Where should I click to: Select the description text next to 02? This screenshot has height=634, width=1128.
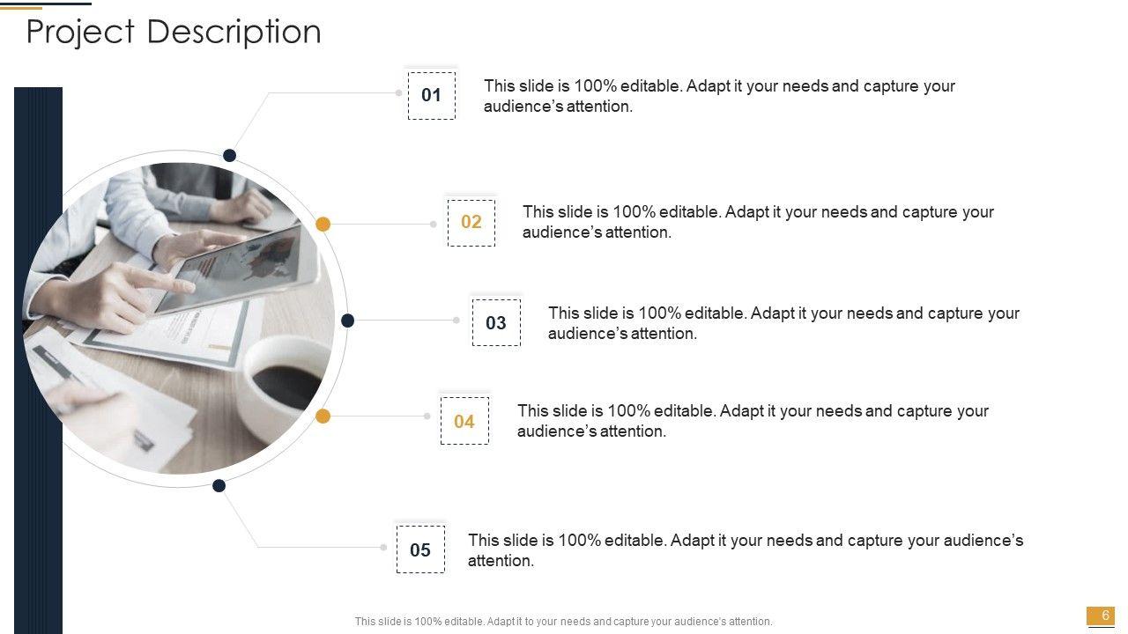tap(757, 222)
